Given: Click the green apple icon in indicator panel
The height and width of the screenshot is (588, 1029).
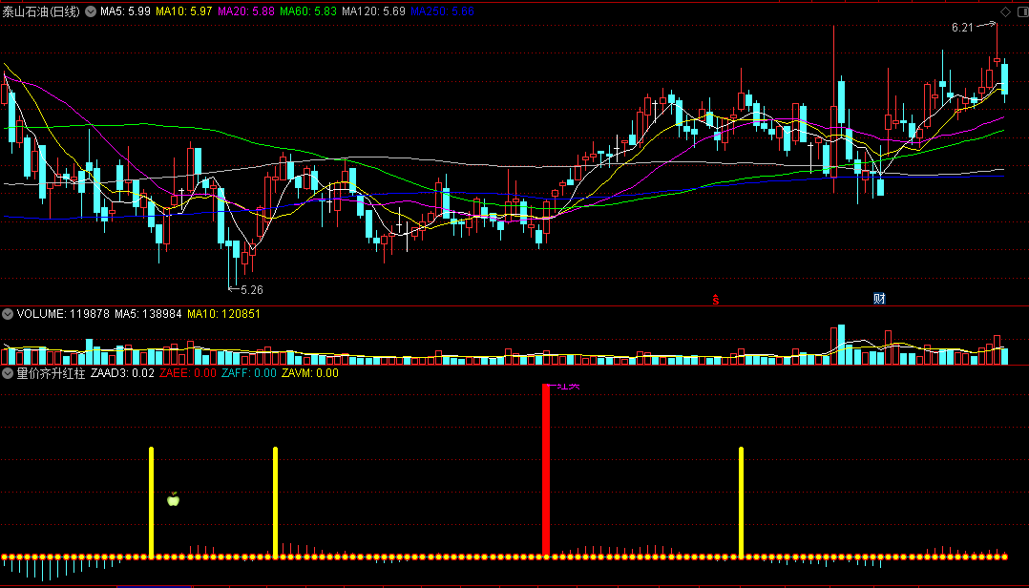Looking at the screenshot, I should 174,499.
